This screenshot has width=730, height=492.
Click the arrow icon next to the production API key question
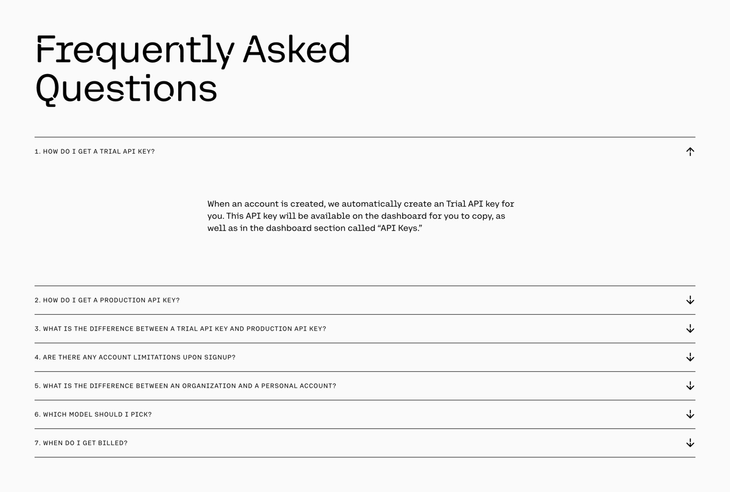click(x=690, y=299)
